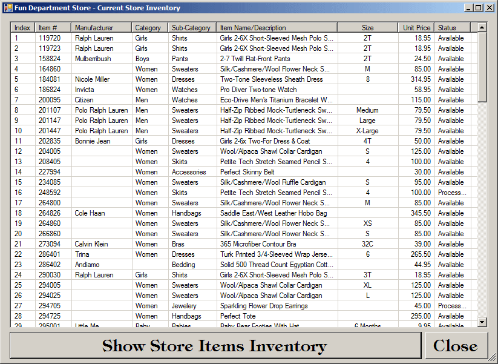This screenshot has width=498, height=364.
Task: Select item number 294005
Action: click(x=50, y=285)
